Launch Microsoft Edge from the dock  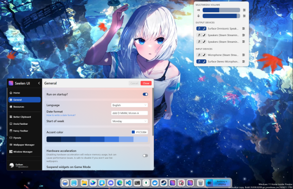coord(120,183)
